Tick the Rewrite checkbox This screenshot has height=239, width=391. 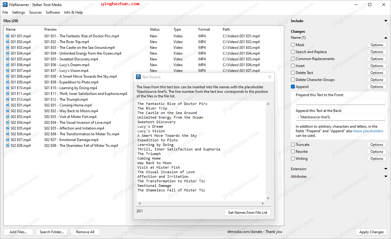tap(293, 152)
